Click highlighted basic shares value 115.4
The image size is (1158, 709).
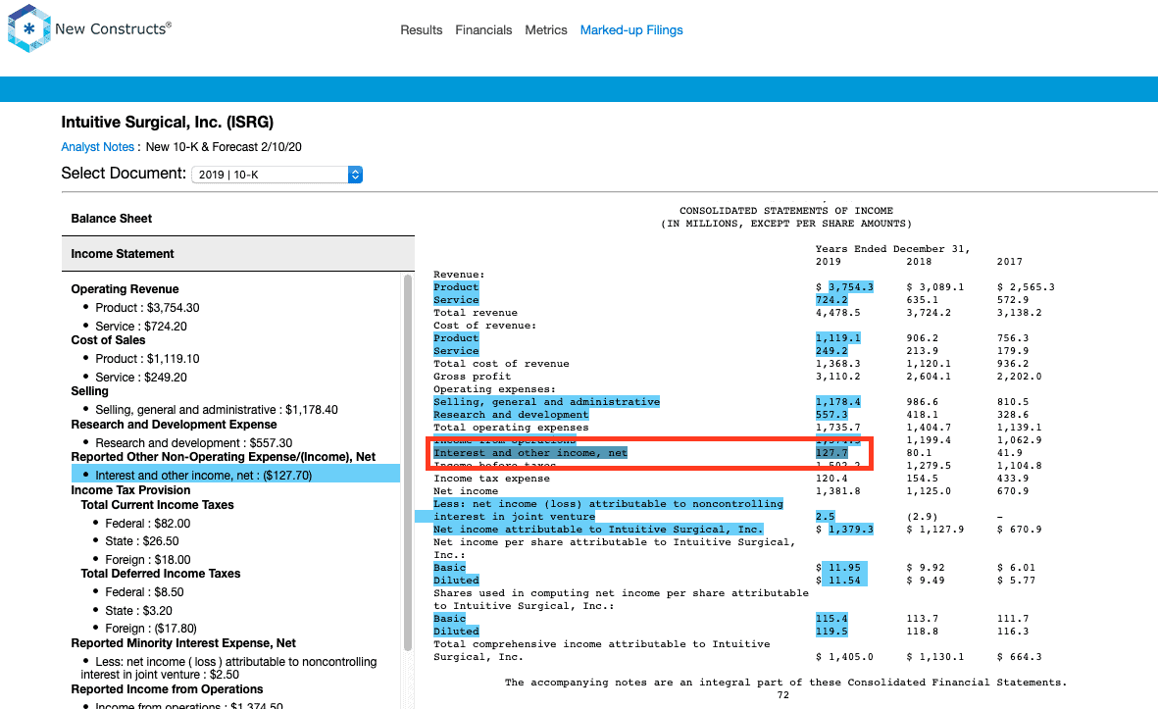(x=831, y=619)
